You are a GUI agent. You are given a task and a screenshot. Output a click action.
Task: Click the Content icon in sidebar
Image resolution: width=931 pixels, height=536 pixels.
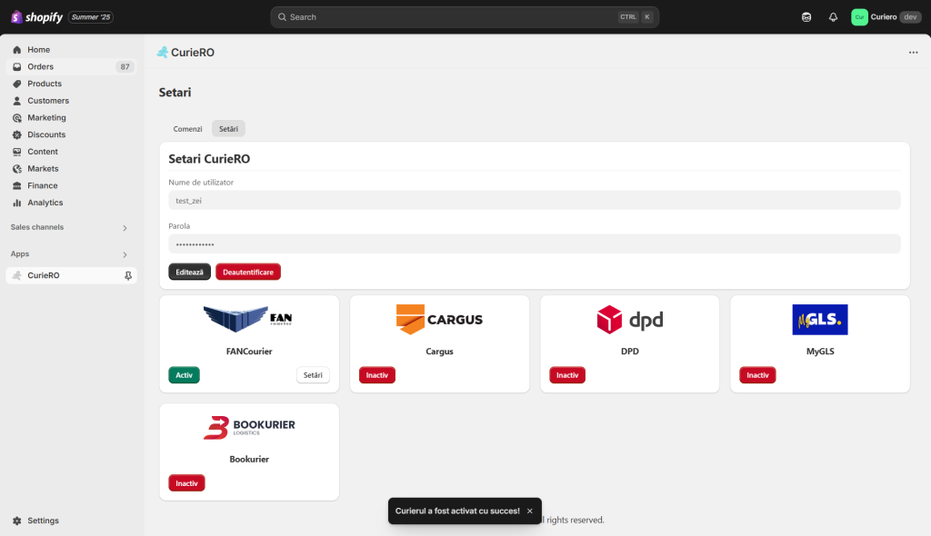coord(17,152)
